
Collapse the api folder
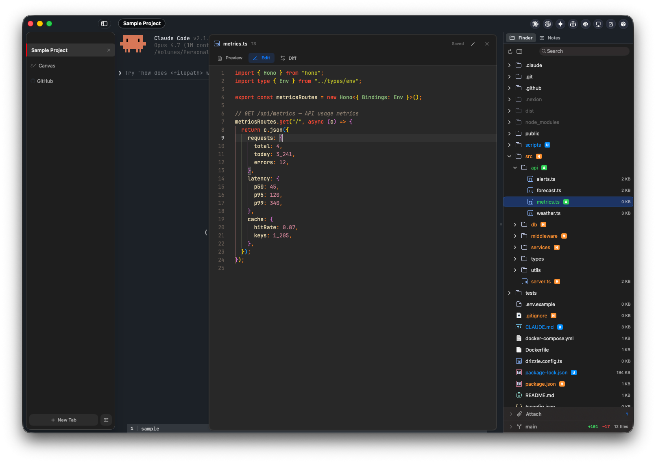[x=515, y=168]
